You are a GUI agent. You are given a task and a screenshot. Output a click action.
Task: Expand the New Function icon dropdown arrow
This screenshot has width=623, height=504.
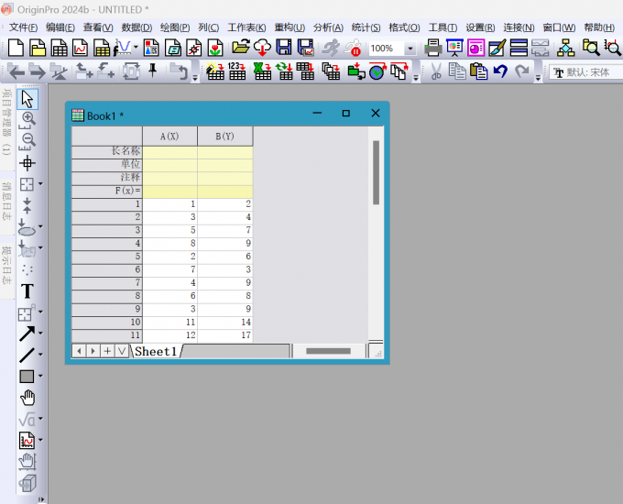click(x=136, y=48)
